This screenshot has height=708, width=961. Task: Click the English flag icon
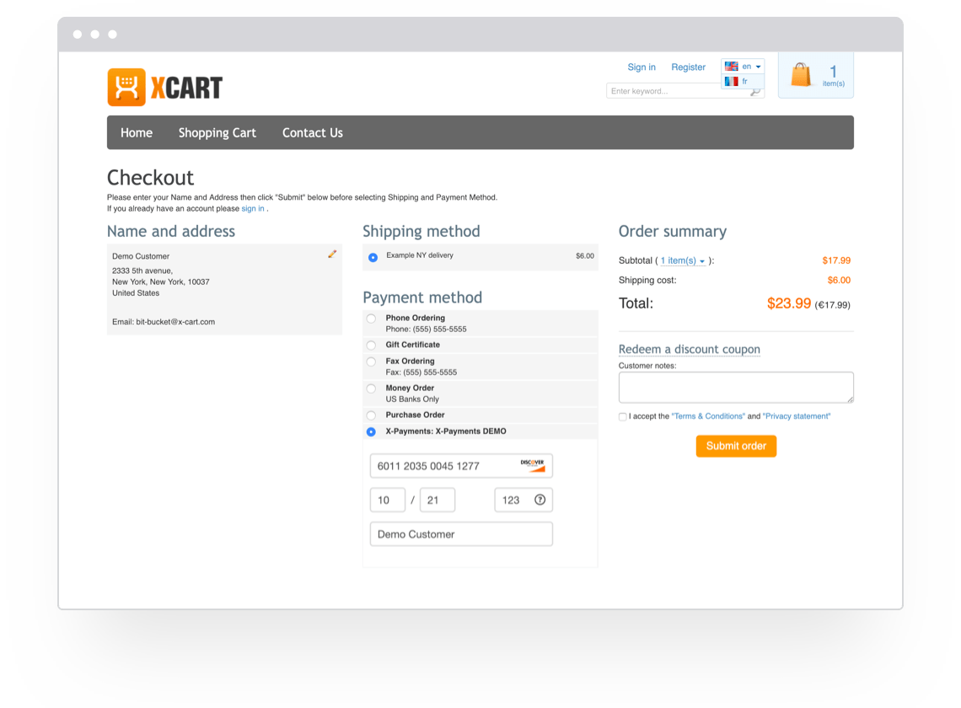click(x=730, y=66)
